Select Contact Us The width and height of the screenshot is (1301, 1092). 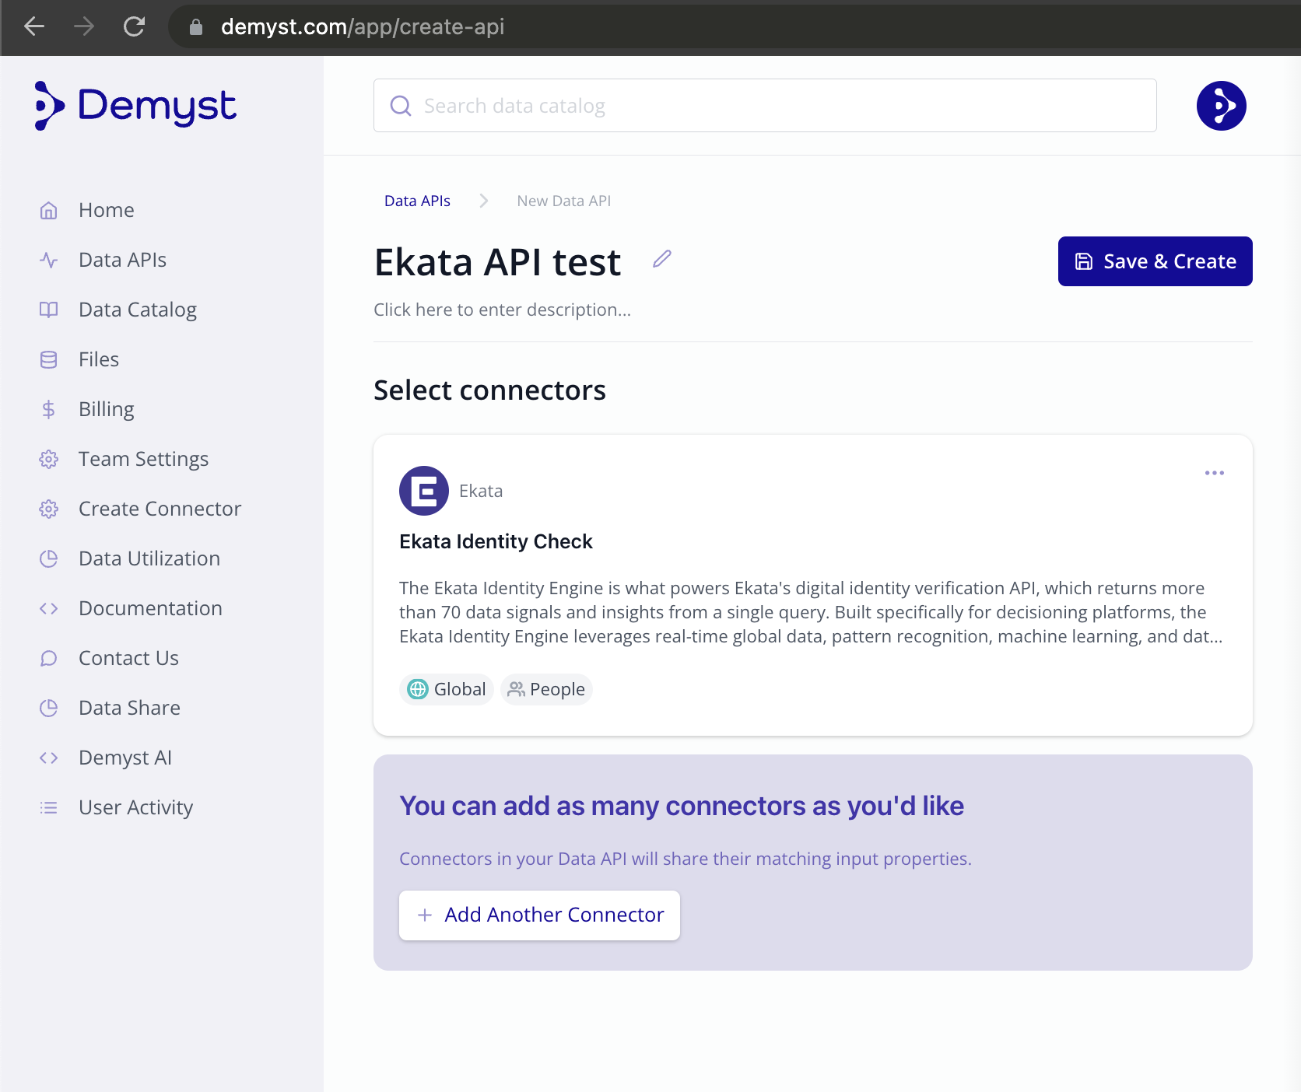click(x=129, y=658)
